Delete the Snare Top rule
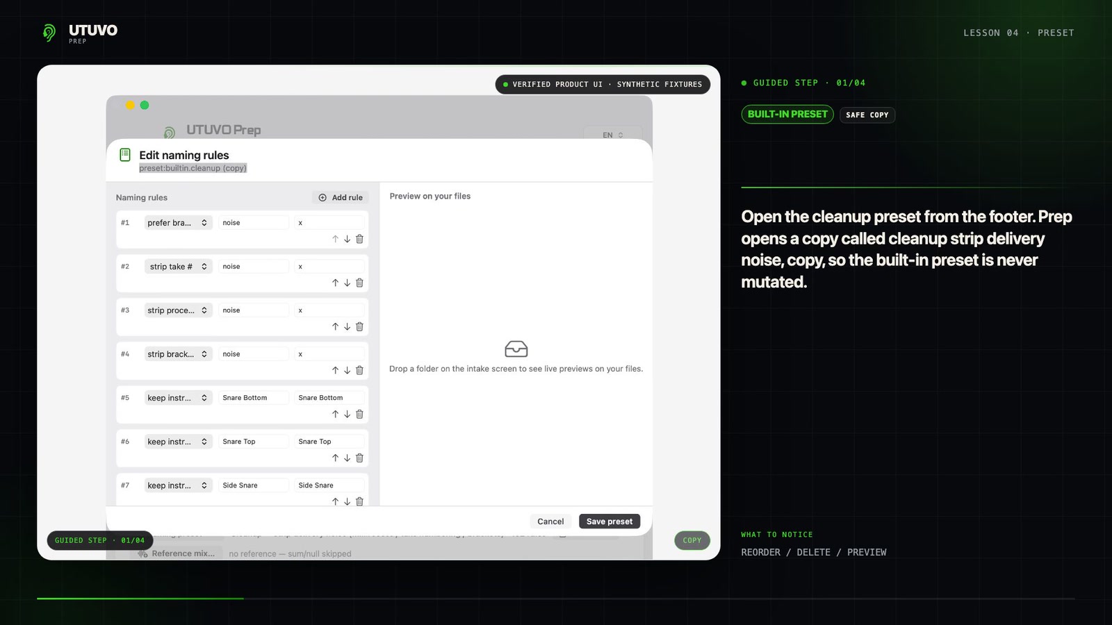 coord(359,458)
